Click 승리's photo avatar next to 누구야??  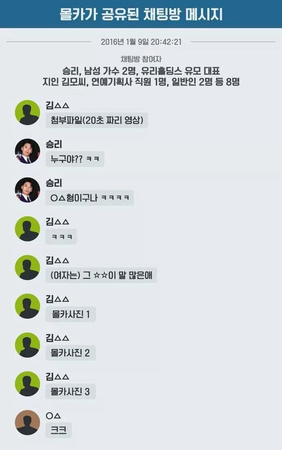[x=27, y=151]
